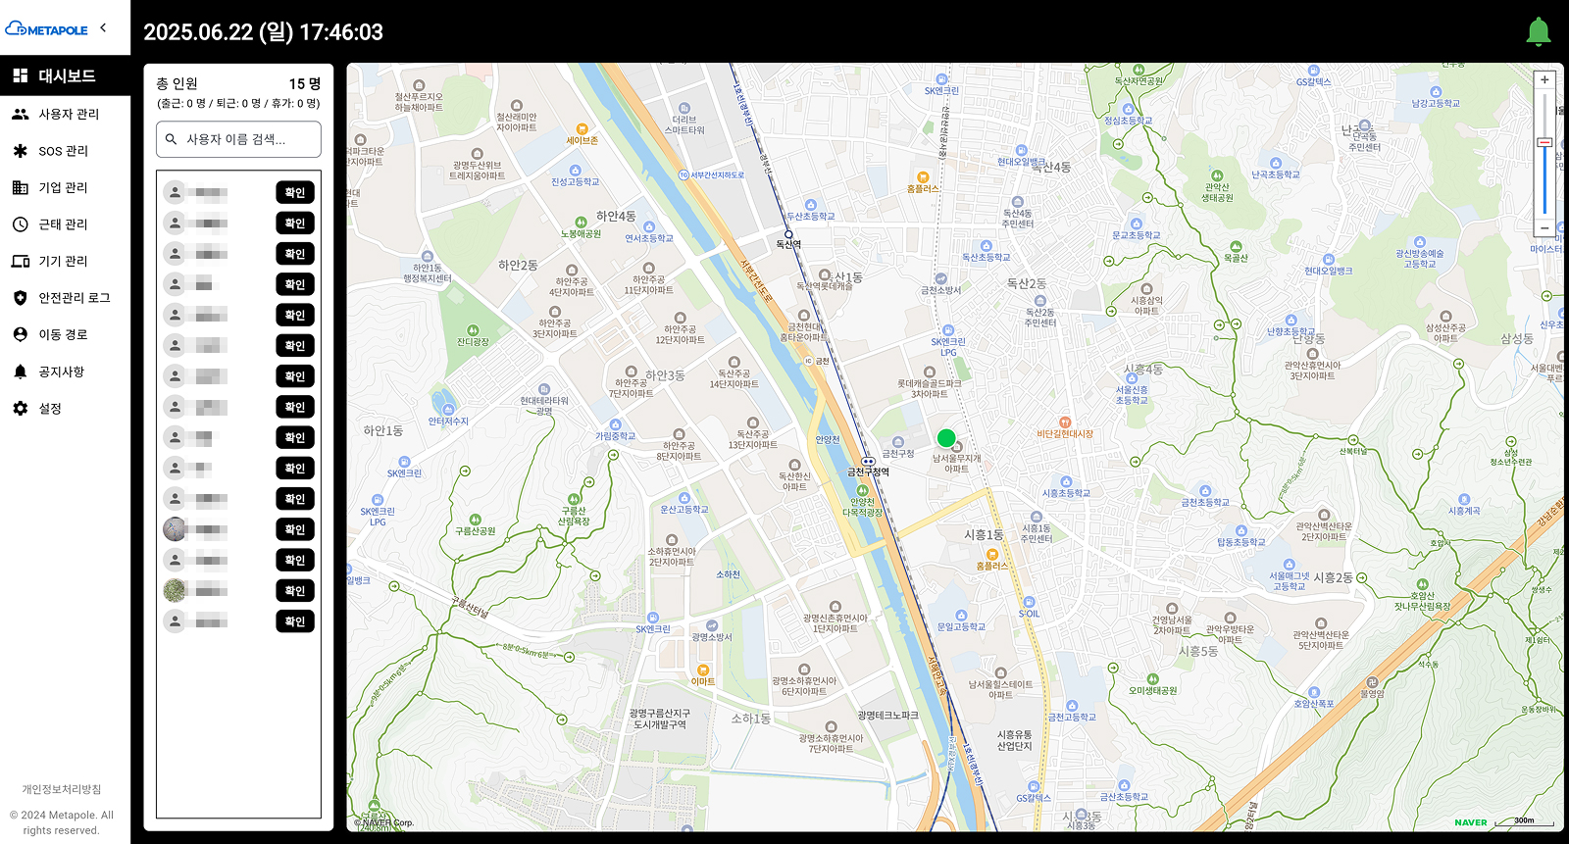Viewport: 1569px width, 844px height.
Task: Click the 금천소방서 icon on the map
Action: [941, 279]
